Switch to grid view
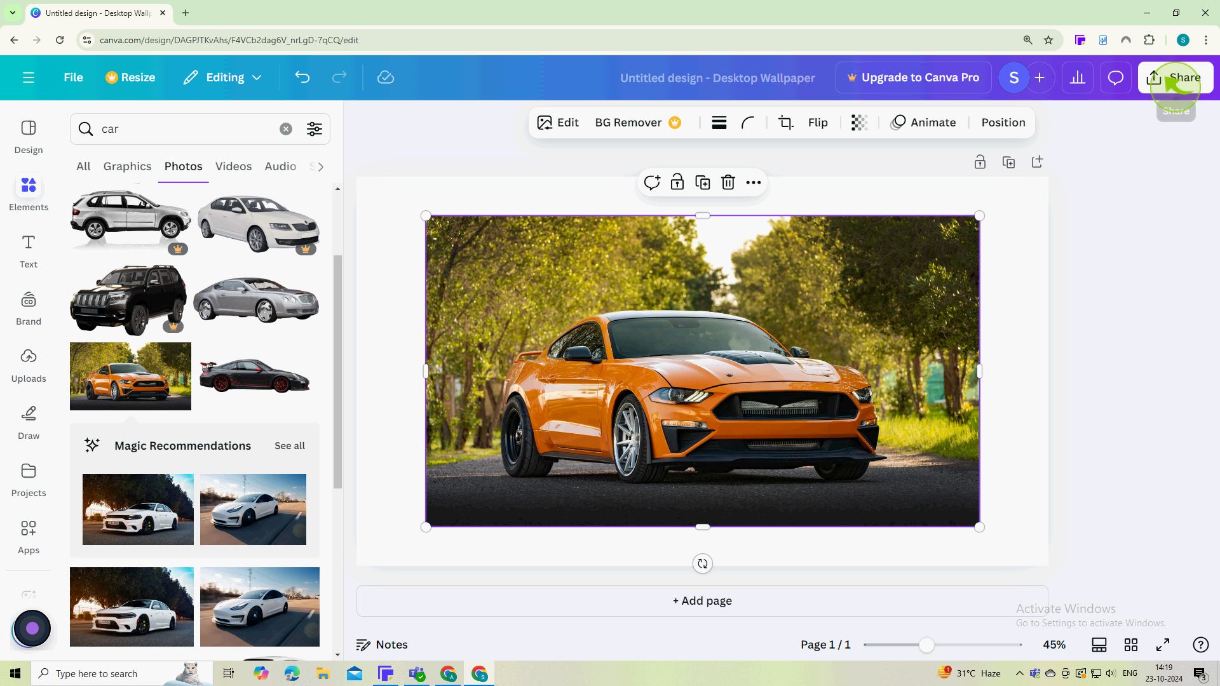 (1131, 645)
